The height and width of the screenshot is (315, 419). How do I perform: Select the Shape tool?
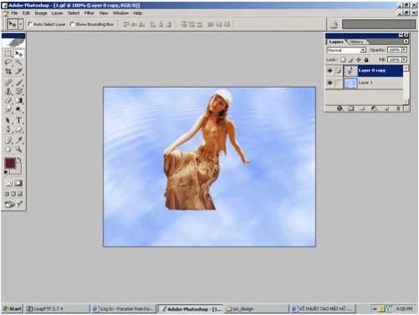[19, 130]
